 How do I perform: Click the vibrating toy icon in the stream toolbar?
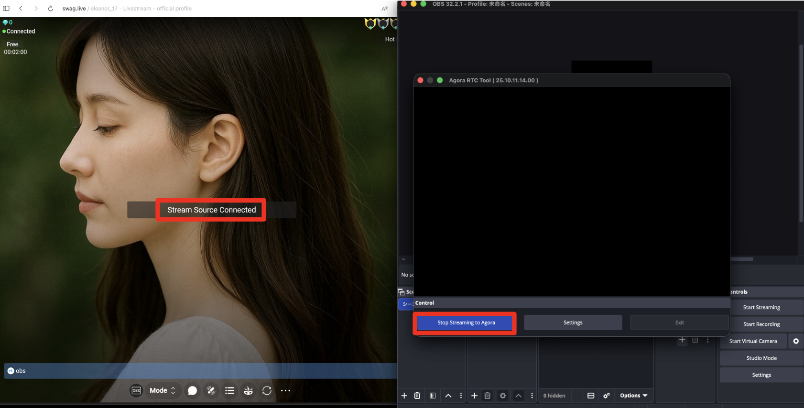(211, 390)
